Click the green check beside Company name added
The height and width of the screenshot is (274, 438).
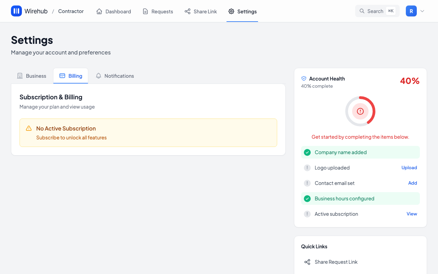pos(307,152)
